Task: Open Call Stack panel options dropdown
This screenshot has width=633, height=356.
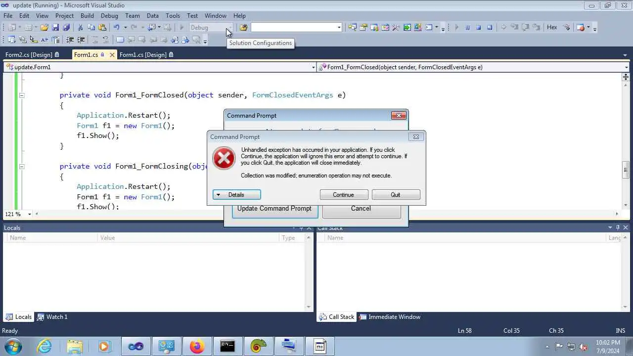Action: (x=610, y=228)
